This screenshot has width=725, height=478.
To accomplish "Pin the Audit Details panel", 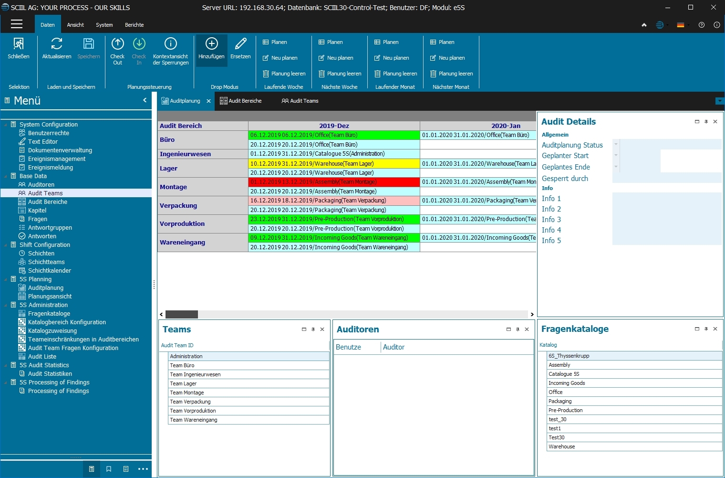I will pyautogui.click(x=706, y=122).
